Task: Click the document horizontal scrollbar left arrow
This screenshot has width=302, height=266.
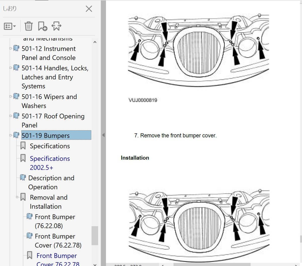Action: pos(163,265)
